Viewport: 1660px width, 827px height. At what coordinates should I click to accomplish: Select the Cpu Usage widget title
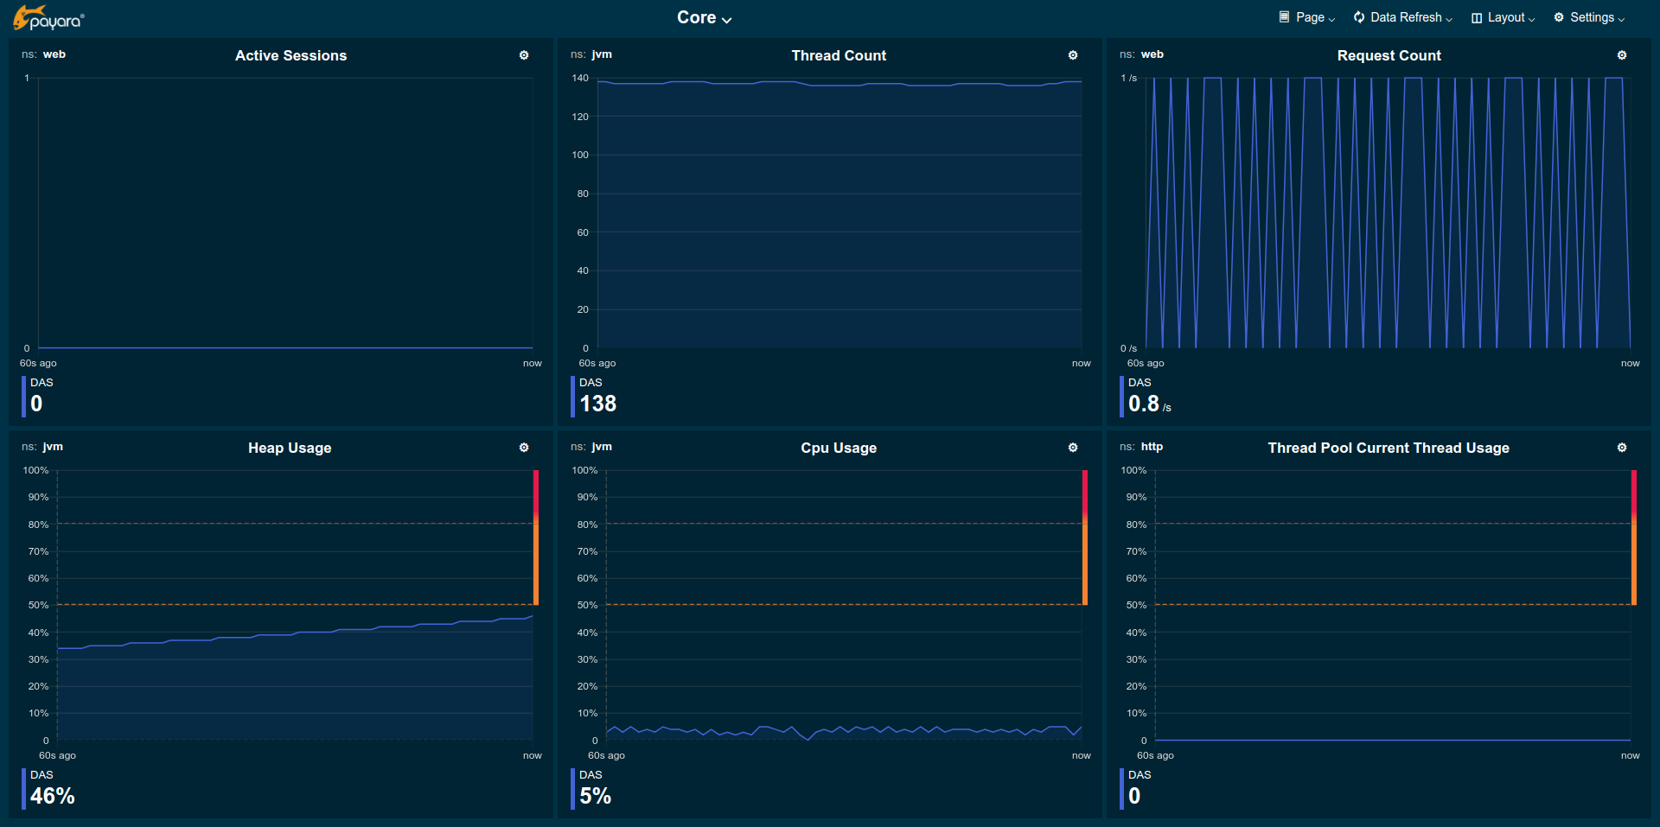(839, 448)
